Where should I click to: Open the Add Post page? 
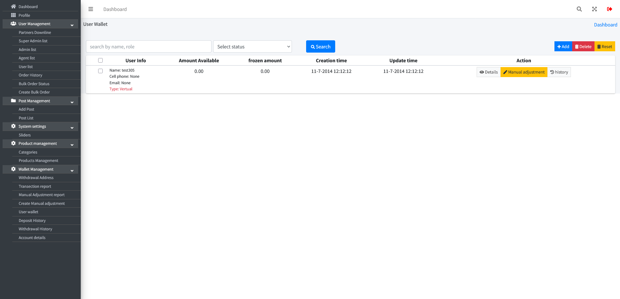click(26, 109)
